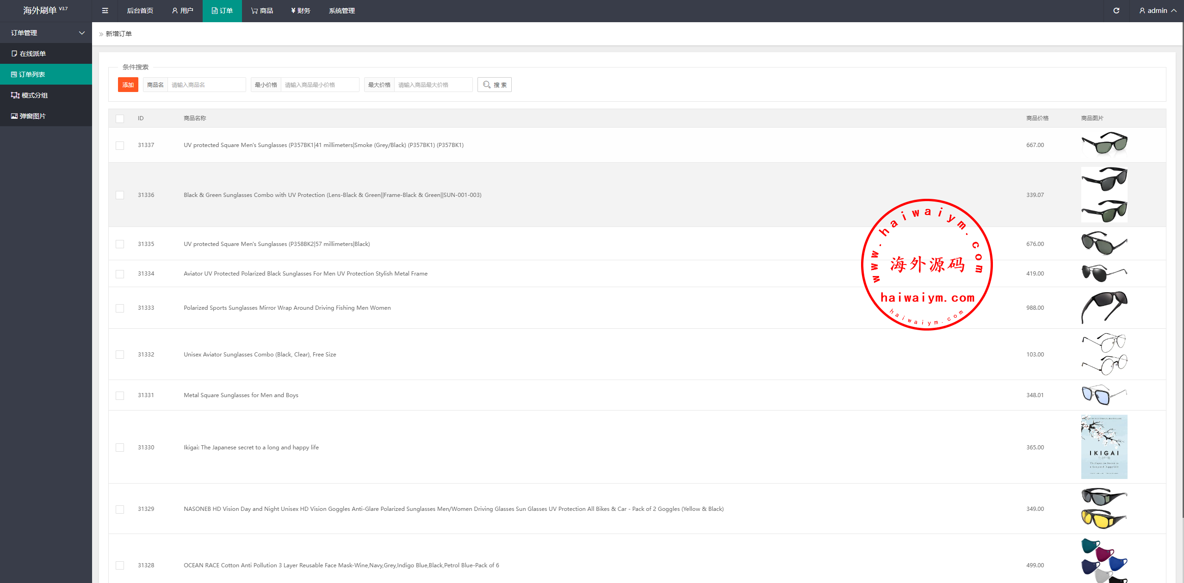Click the sidebar collapse hamburger icon

click(x=105, y=11)
